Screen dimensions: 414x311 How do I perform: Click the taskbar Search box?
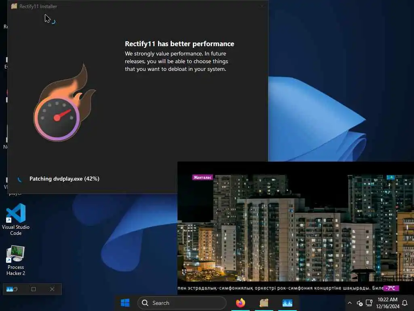click(x=182, y=303)
